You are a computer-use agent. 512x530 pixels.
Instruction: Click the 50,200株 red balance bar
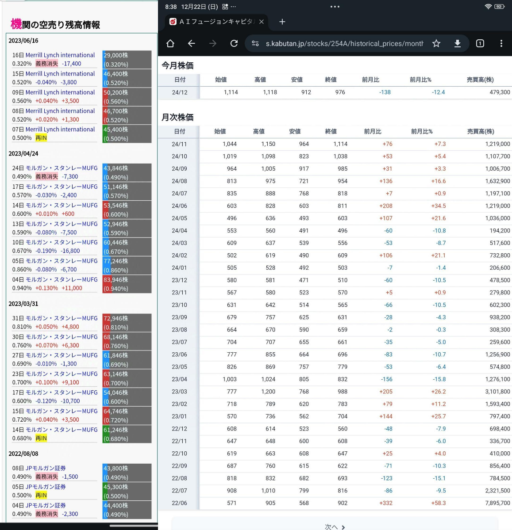127,97
